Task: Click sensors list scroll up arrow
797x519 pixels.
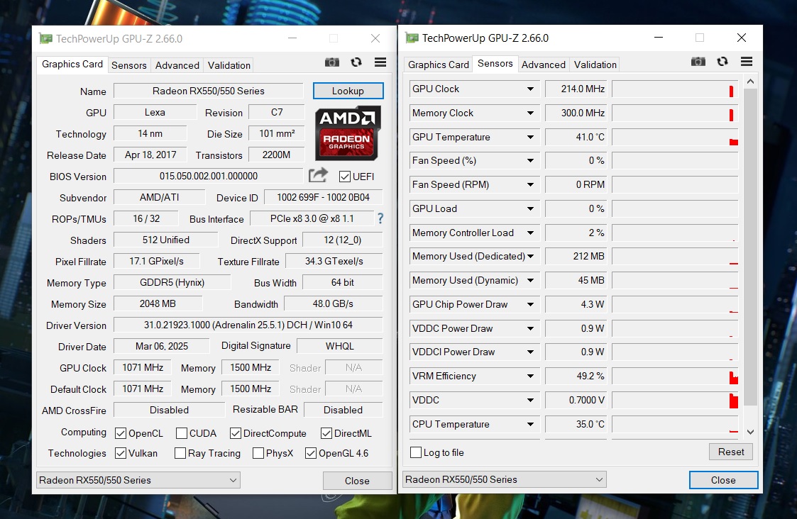Action: point(750,82)
